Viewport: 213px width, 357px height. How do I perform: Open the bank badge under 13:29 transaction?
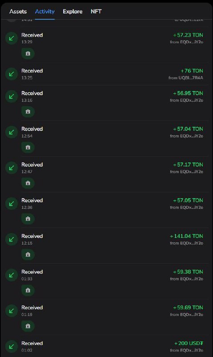click(28, 54)
